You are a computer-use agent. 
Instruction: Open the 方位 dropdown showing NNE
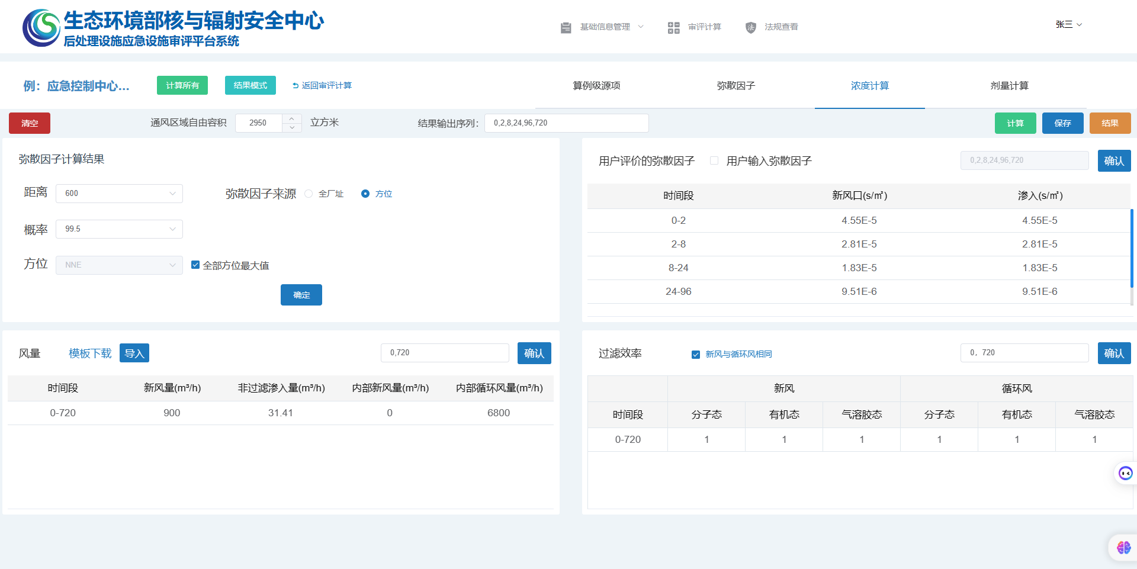(x=119, y=265)
